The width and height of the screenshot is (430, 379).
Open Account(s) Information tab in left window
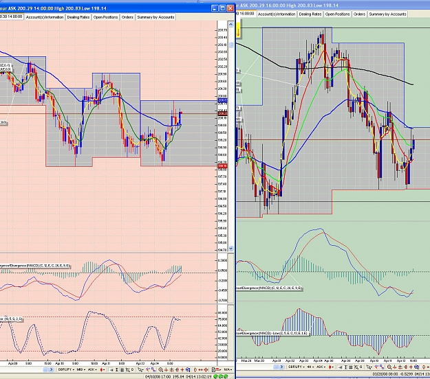(x=45, y=17)
